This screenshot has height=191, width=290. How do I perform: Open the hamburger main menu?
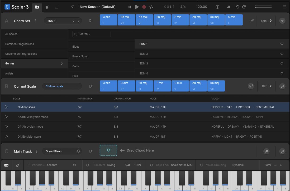(x=285, y=7)
